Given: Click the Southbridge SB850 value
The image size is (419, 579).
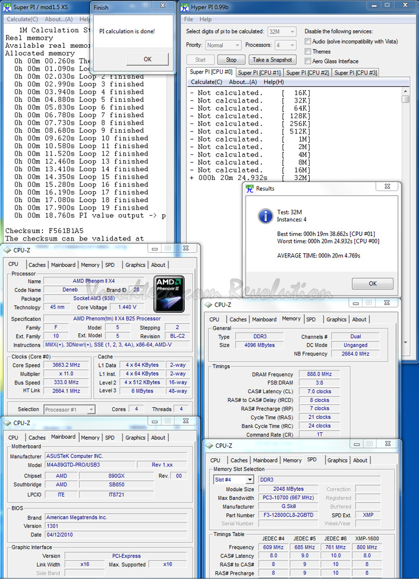Looking at the screenshot, I should click(x=117, y=485).
